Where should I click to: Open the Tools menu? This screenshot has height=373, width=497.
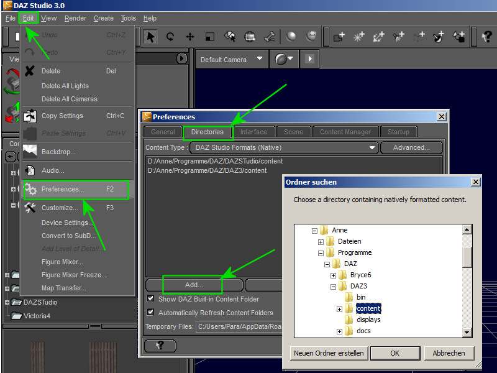pos(129,18)
